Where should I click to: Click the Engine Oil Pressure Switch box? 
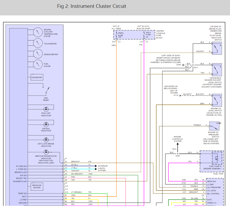pos(214,126)
